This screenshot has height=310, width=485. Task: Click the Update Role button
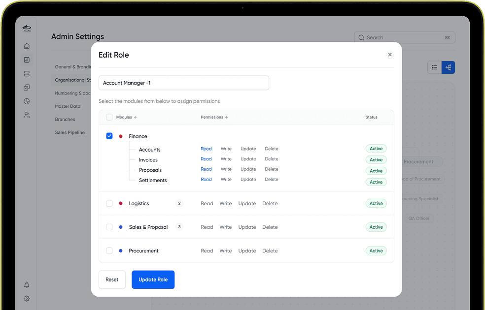[153, 280]
